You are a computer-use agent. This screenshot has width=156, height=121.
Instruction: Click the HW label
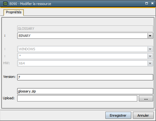pos(7,63)
